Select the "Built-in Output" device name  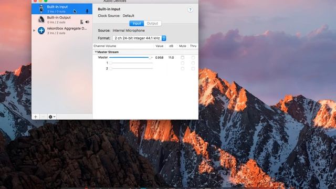(x=59, y=17)
